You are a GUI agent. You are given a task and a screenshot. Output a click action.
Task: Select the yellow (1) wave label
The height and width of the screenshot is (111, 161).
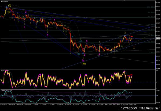tap(8, 12)
